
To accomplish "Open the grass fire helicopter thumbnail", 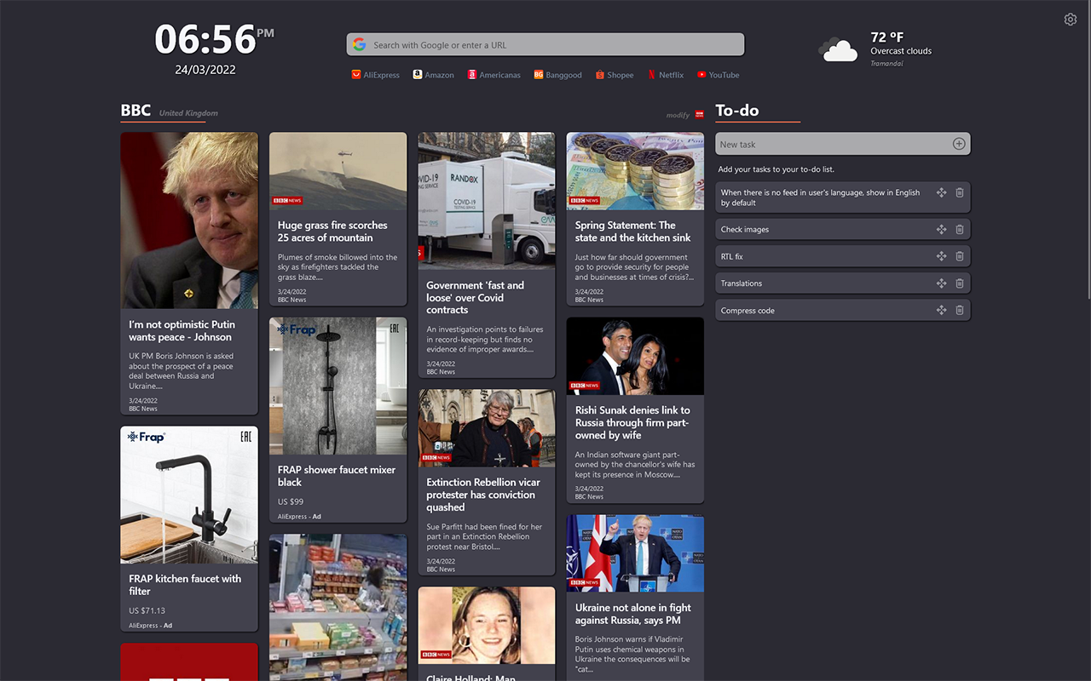I will [338, 171].
